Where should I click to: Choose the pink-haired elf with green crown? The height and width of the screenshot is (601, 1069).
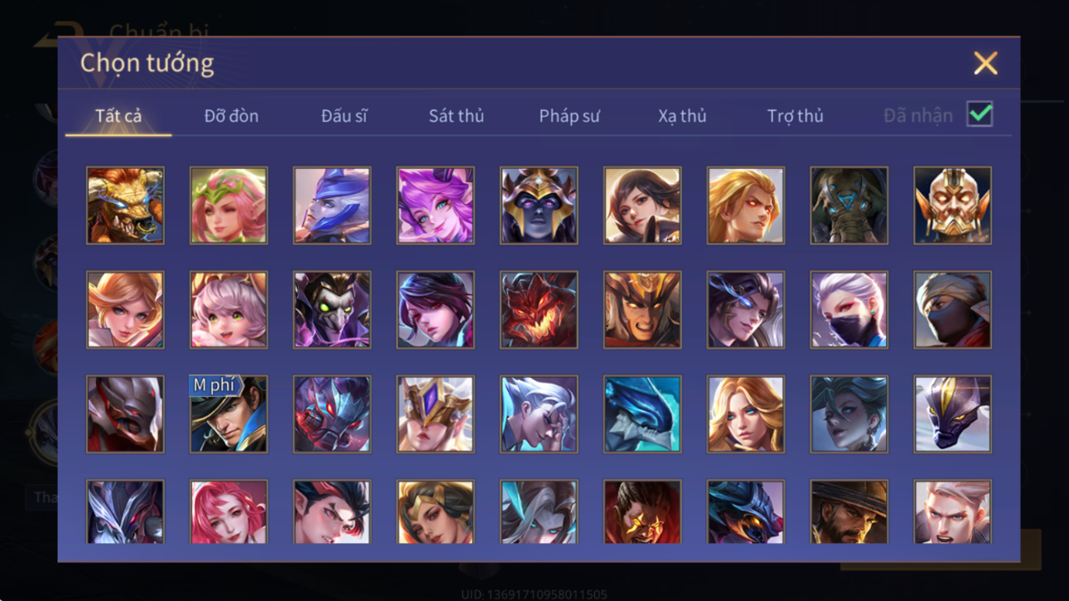(229, 206)
